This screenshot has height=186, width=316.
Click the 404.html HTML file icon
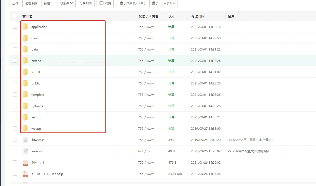point(26,162)
